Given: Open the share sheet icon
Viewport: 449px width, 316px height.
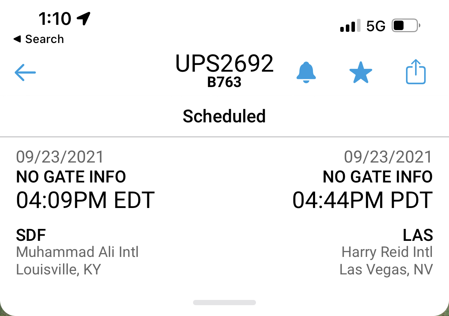Looking at the screenshot, I should tap(415, 72).
